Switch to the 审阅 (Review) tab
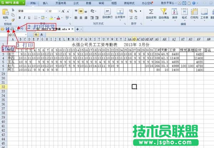The image size is (214, 148). click(101, 3)
